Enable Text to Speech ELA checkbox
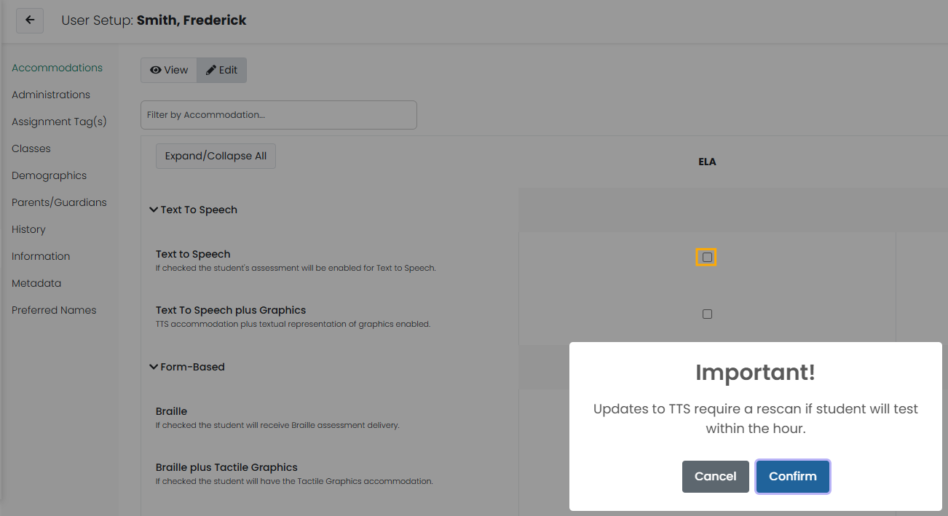948x516 pixels. (x=706, y=257)
